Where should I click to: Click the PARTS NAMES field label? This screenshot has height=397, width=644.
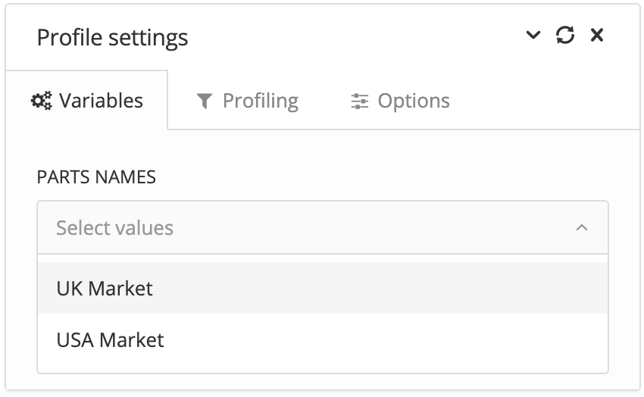tap(96, 177)
